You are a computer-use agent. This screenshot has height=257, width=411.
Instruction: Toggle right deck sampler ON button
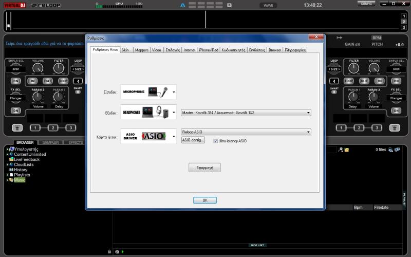[396, 81]
